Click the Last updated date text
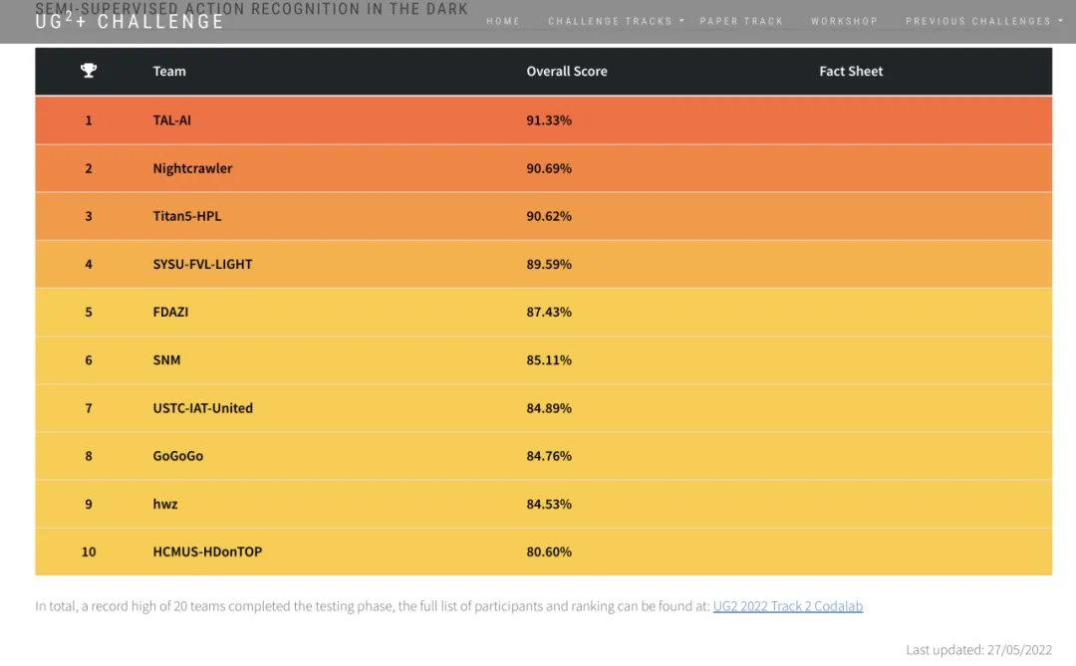The height and width of the screenshot is (666, 1076). tap(978, 649)
